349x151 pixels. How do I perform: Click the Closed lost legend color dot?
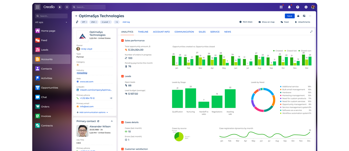point(286,51)
